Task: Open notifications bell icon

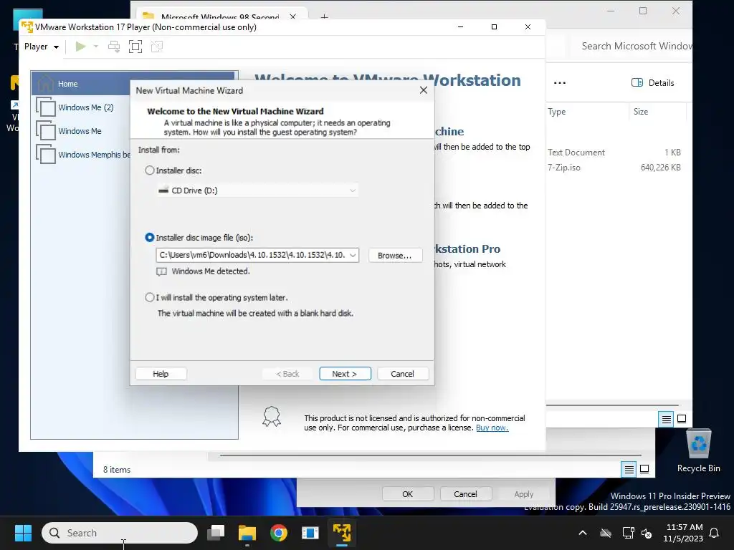Action: point(715,533)
